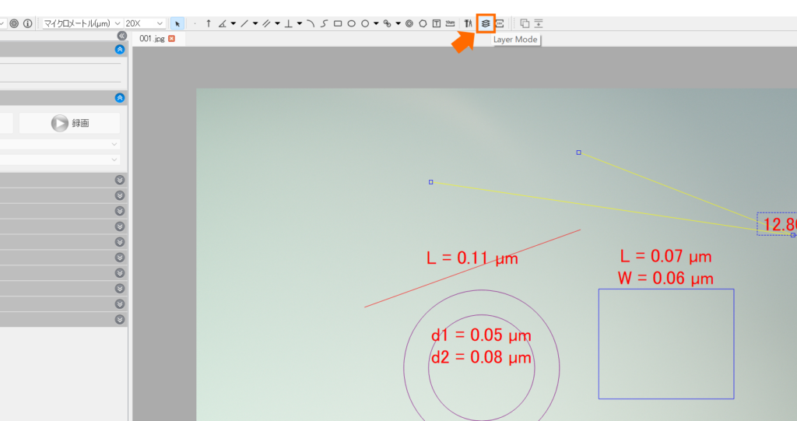Screen dimensions: 797x421
Task: Collapse the top blue-chevron panel section
Action: pyautogui.click(x=119, y=49)
